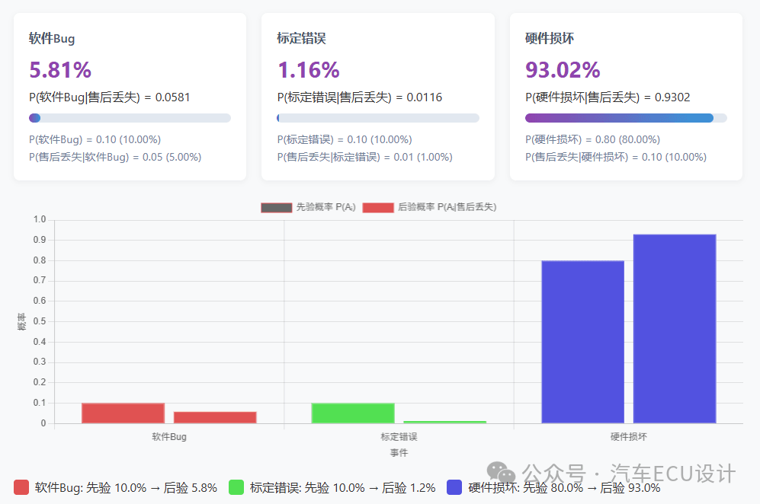The height and width of the screenshot is (504, 760).
Task: Select the thin 标定错误 posterior bar
Action: click(x=445, y=423)
